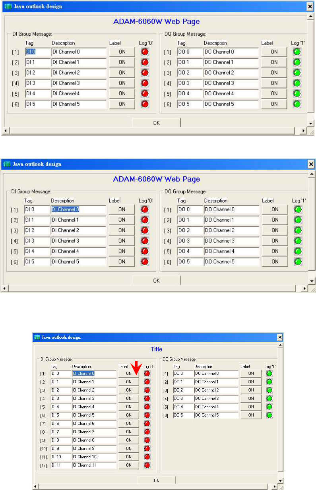Click 'DI Channel 2' description field in top window

pos(79,73)
